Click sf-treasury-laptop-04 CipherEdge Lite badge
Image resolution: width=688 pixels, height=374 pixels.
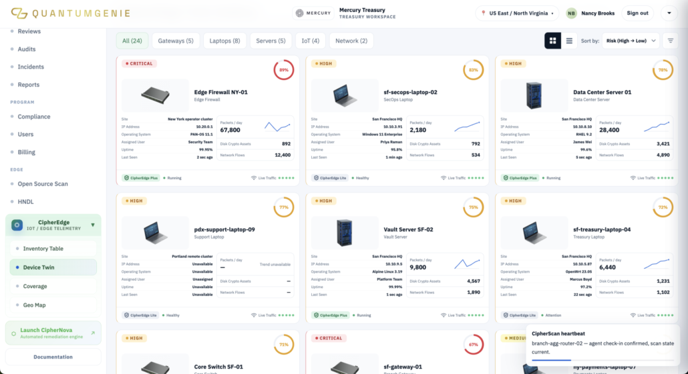coord(520,315)
